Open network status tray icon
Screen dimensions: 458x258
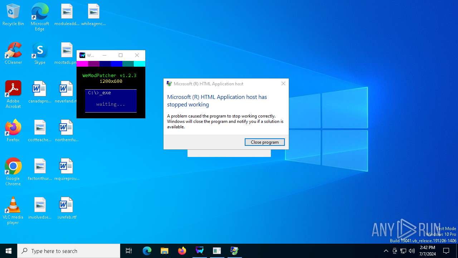coord(403,251)
